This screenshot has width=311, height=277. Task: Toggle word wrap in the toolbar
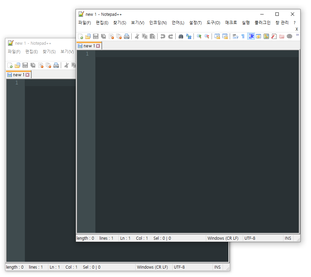pyautogui.click(x=235, y=36)
